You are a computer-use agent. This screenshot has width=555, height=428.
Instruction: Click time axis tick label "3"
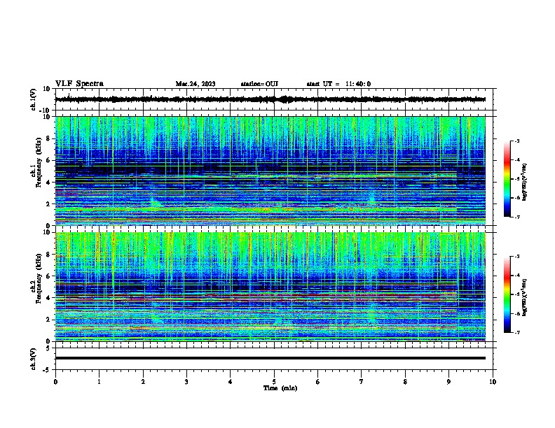click(x=186, y=382)
